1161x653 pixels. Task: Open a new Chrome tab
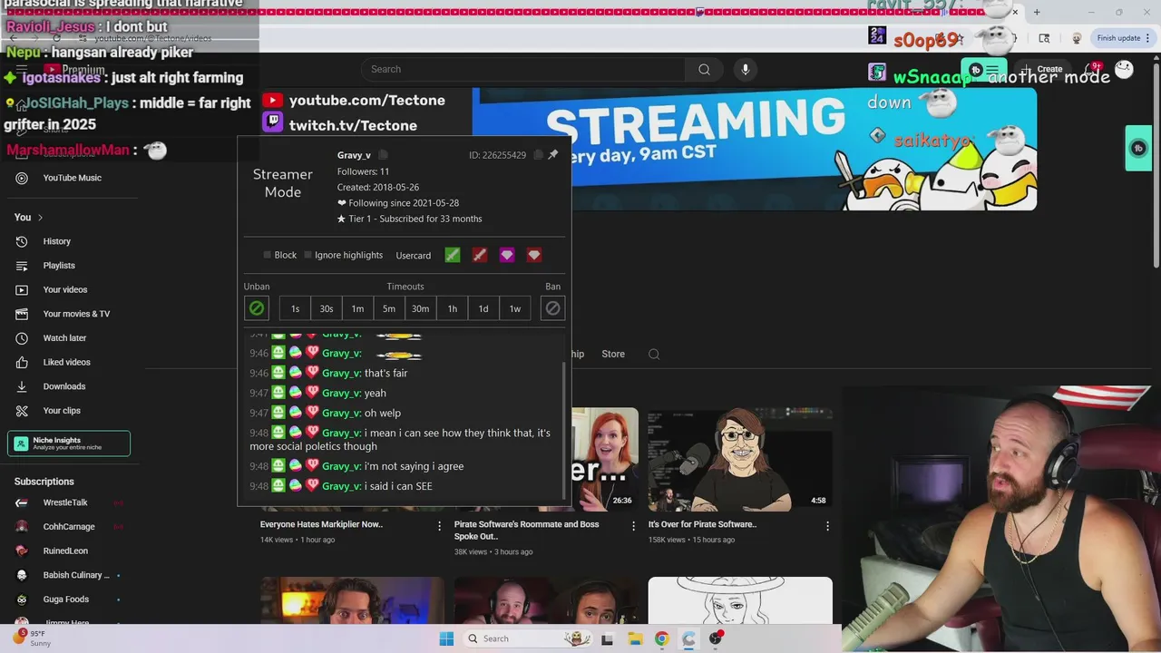[x=1037, y=12]
